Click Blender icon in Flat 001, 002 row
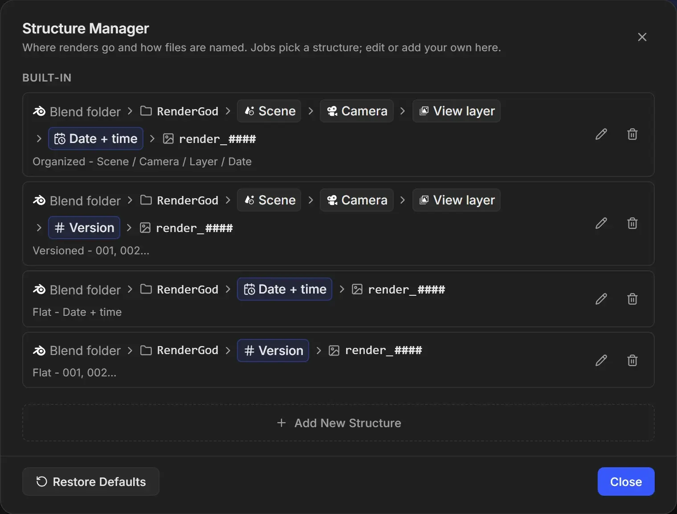The height and width of the screenshot is (514, 677). [39, 351]
